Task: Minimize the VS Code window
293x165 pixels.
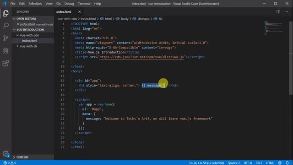Action: pyautogui.click(x=264, y=4)
